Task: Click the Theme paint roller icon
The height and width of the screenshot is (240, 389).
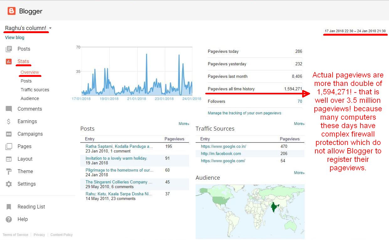Action: (x=9, y=172)
